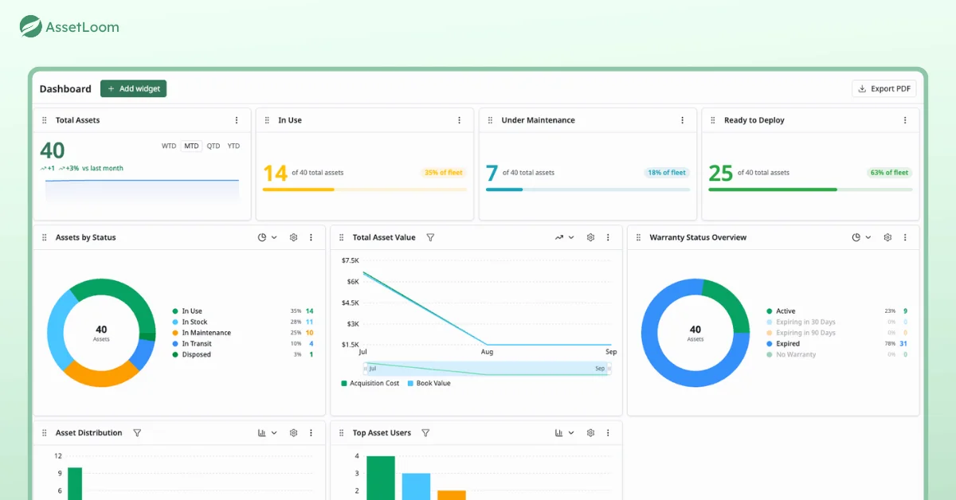Viewport: 956px width, 500px height.
Task: Open Total Asset Value settings gear
Action: [590, 237]
